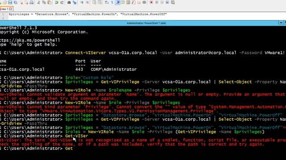The image size is (286, 160).
Task: Select the 'new 1' document tab
Action: pos(4,9)
